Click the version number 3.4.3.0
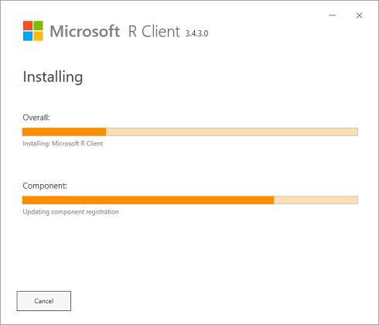379x325 pixels. point(196,33)
